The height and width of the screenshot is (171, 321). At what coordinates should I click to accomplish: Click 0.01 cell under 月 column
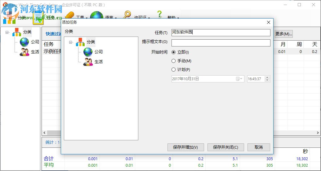(282, 52)
